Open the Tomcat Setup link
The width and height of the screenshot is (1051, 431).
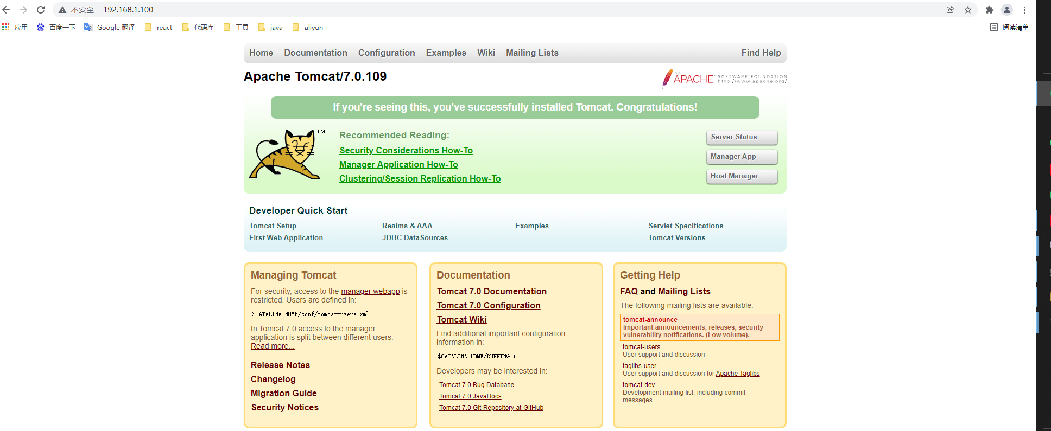(x=273, y=226)
